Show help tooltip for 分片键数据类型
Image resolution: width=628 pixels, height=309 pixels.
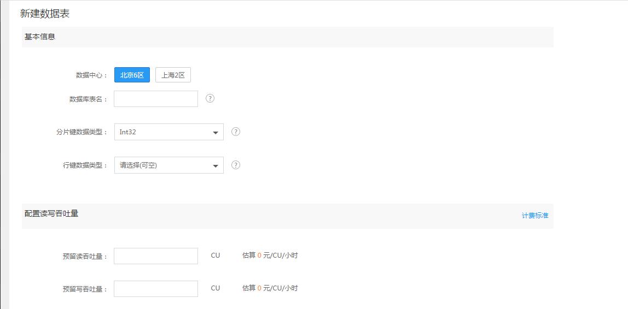point(236,132)
